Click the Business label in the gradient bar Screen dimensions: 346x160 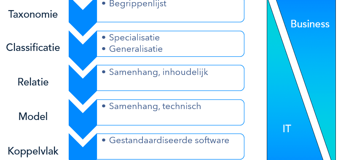click(310, 24)
